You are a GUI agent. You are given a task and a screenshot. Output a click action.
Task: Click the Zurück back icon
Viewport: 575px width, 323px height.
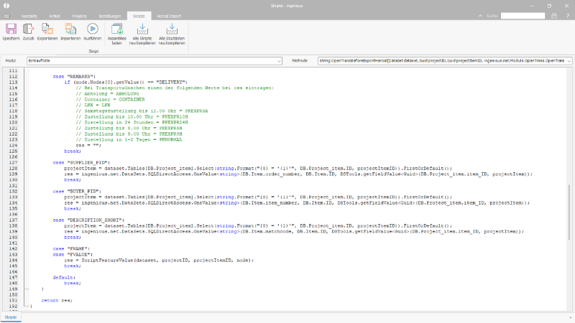tap(29, 32)
